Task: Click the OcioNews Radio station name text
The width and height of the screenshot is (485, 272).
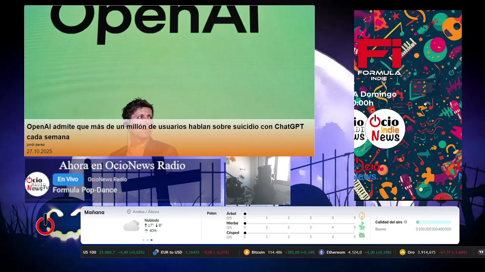Action: click(107, 179)
